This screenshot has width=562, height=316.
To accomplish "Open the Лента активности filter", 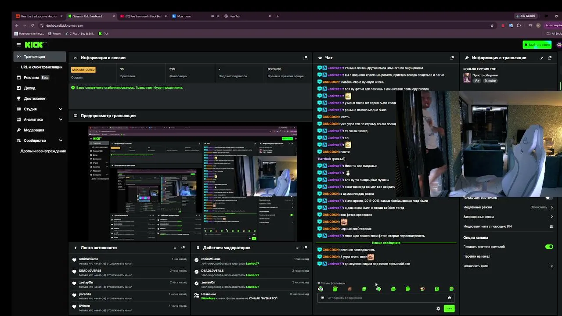I will point(175,248).
